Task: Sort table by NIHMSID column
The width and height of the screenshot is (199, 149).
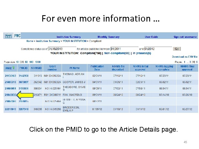Action: (x=36, y=68)
